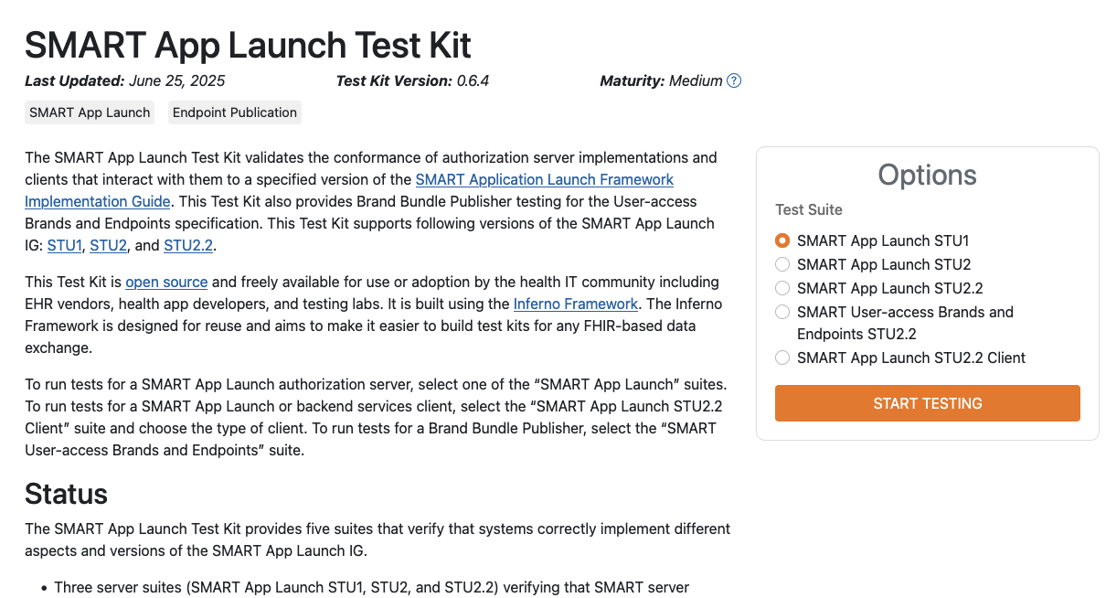Visit the open source link
1106x598 pixels.
point(166,282)
